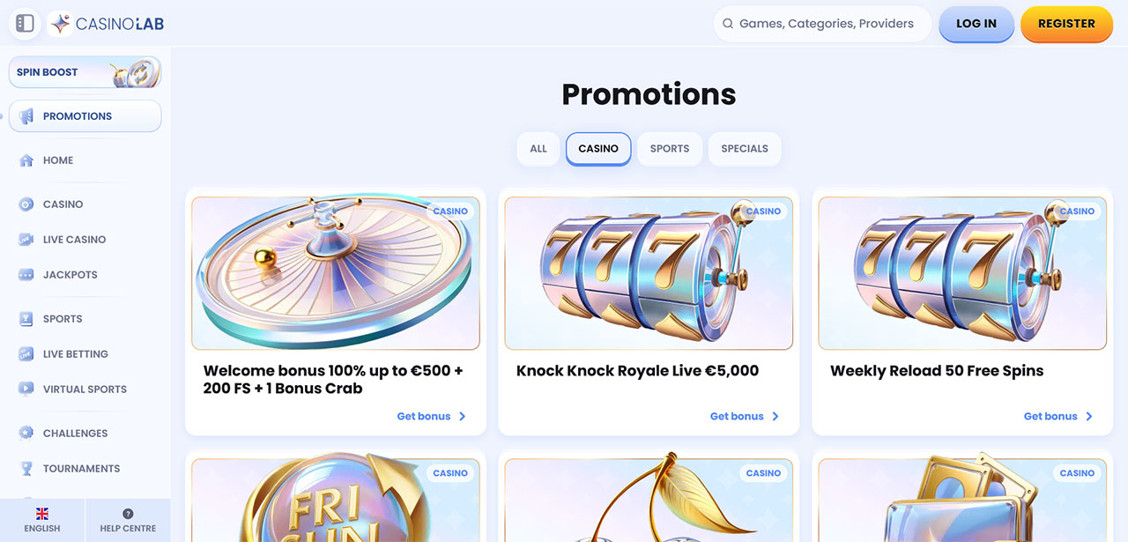Click the Virtual Sports play icon
This screenshot has width=1128, height=542.
coord(26,390)
